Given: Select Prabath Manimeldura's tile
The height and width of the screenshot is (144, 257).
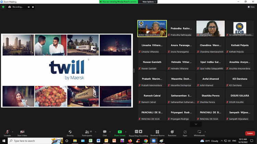Looking at the screenshot, I should 152,79.
